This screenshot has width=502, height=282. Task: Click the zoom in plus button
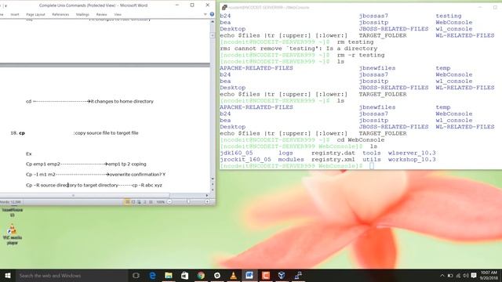click(x=207, y=202)
